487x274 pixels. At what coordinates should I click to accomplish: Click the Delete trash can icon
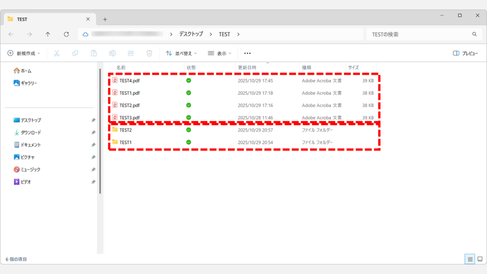[x=149, y=53]
